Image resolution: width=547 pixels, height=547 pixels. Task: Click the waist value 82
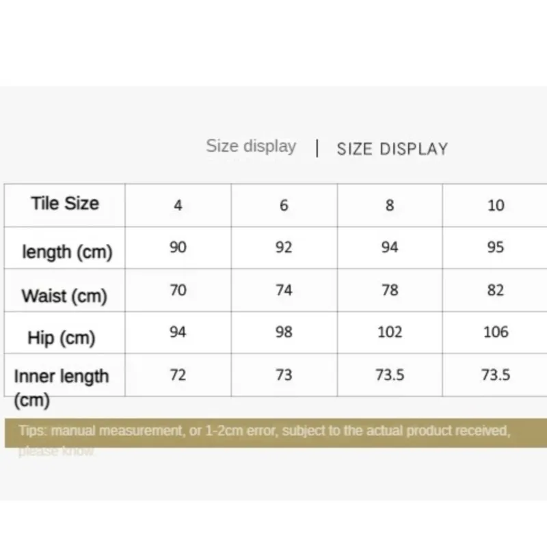496,290
